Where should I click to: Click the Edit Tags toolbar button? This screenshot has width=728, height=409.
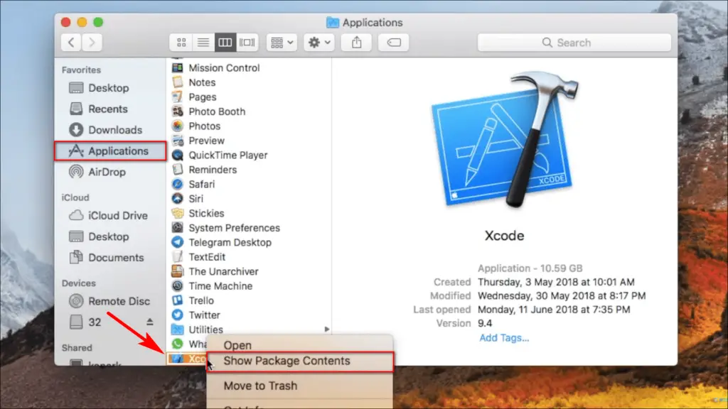pyautogui.click(x=394, y=43)
